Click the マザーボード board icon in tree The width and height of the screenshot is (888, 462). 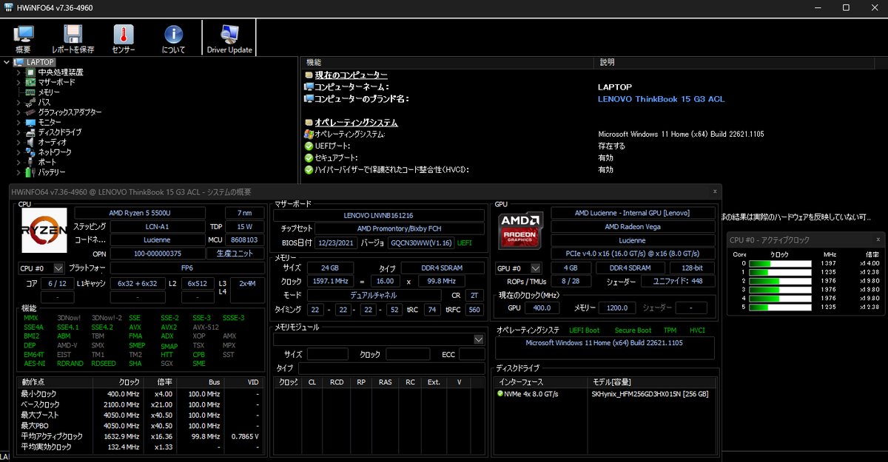[31, 82]
